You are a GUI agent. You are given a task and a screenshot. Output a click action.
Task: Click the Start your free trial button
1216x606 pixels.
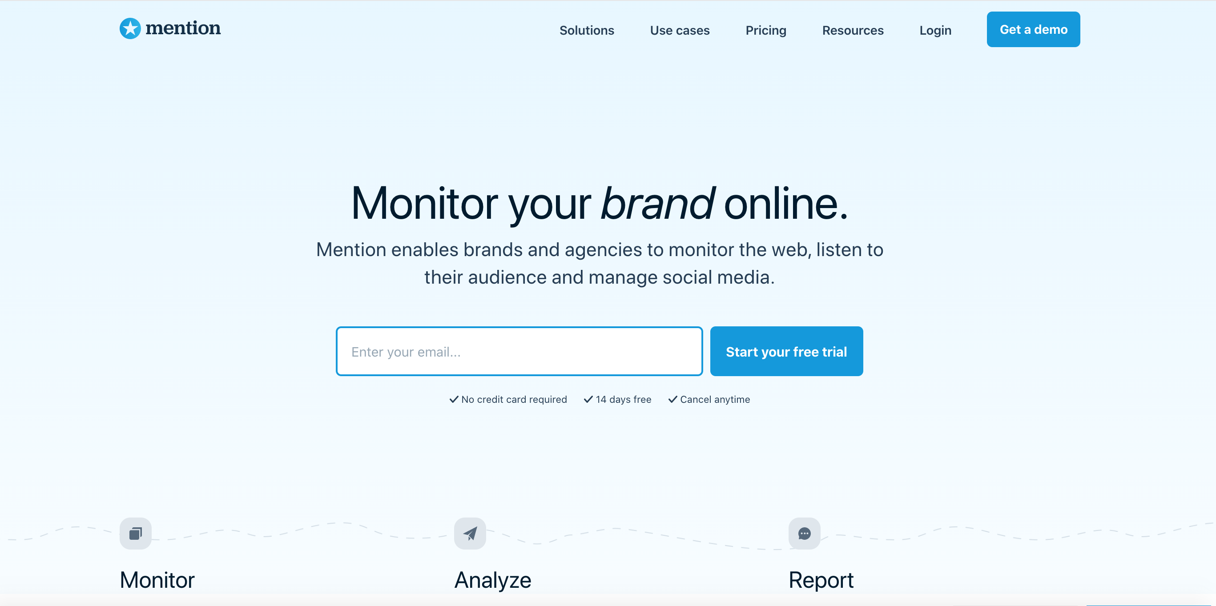(786, 351)
